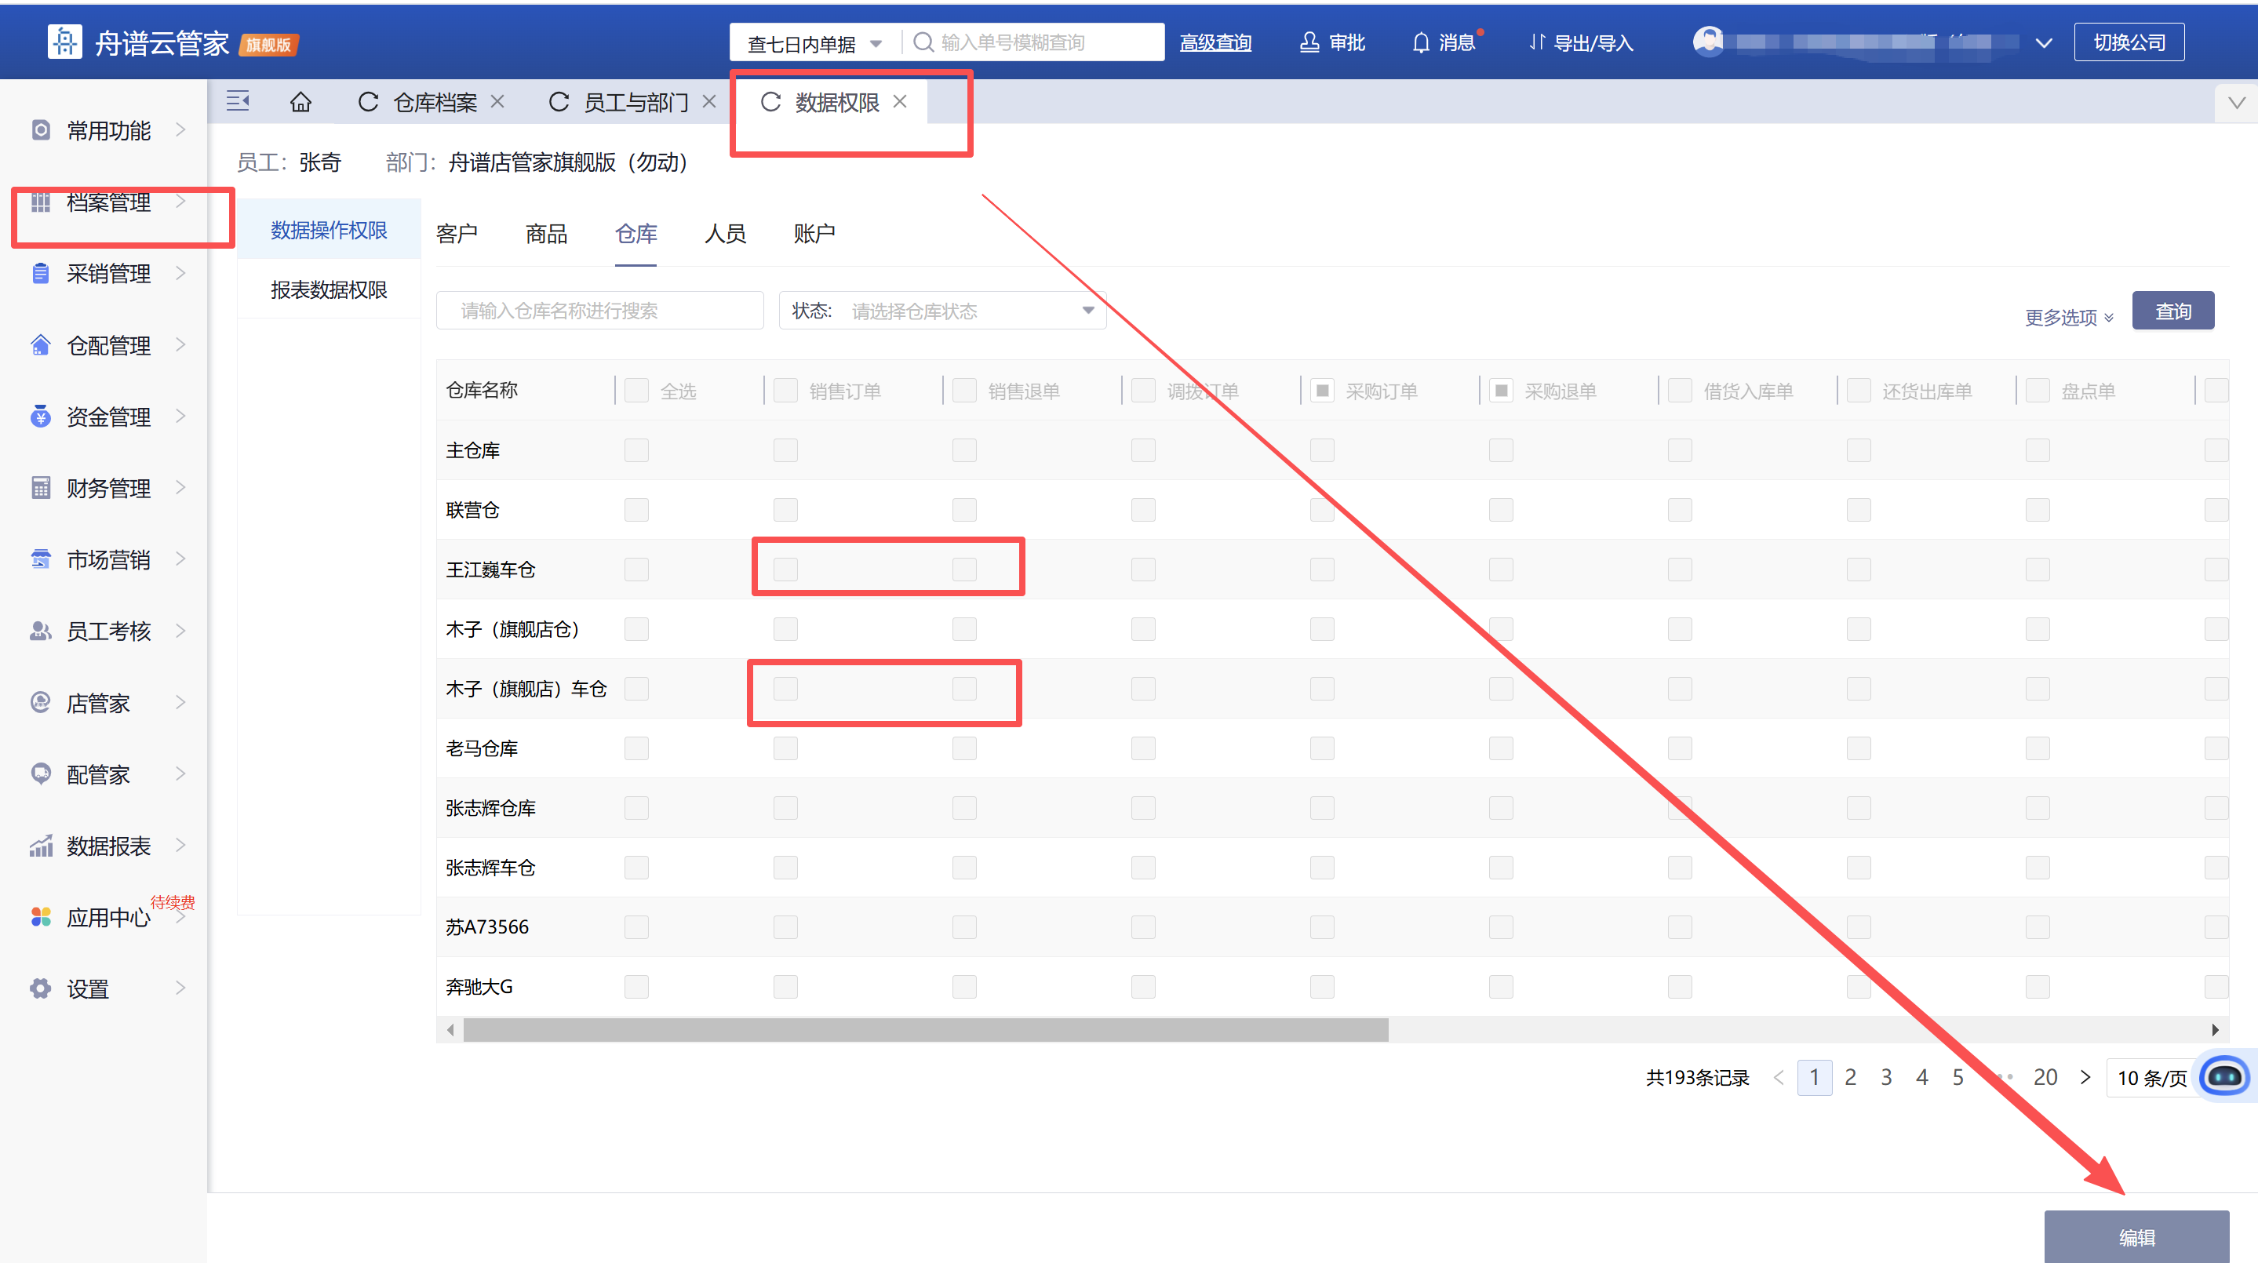Toggle 采购退单 column header checkbox
The image size is (2258, 1263).
click(x=1501, y=390)
